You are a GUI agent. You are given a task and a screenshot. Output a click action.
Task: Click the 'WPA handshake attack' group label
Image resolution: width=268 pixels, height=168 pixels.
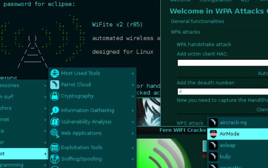[204, 45]
